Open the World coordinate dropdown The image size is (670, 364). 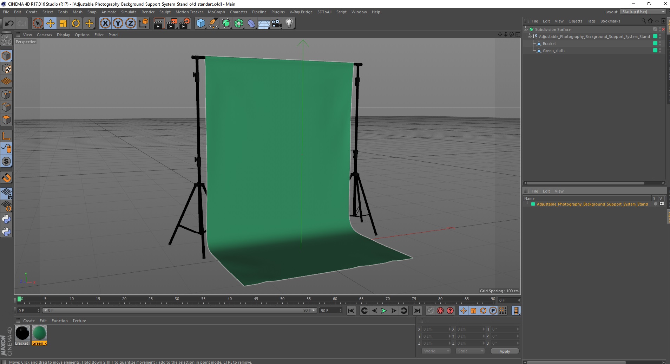(x=436, y=351)
